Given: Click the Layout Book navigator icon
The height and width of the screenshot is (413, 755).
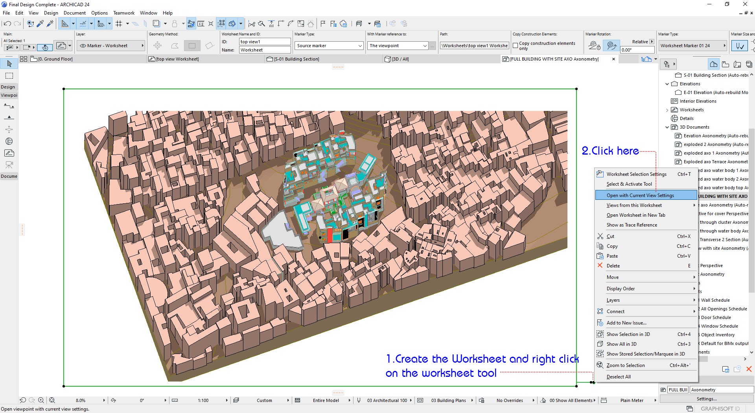Looking at the screenshot, I should tap(737, 64).
